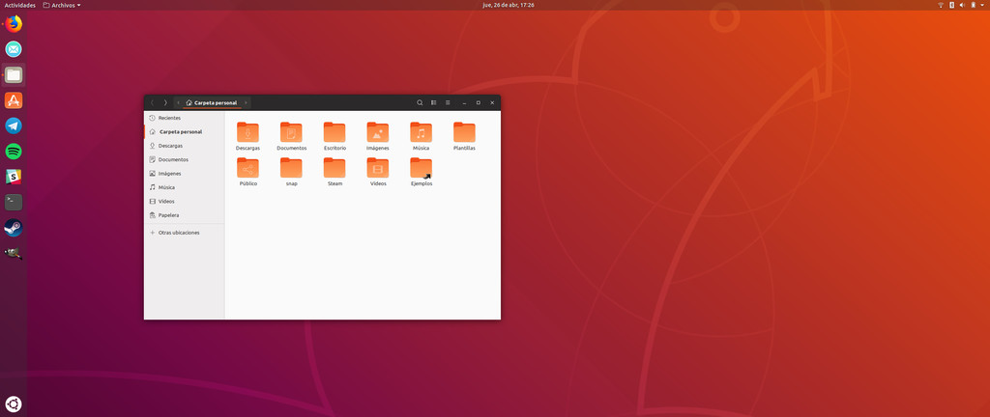Click Actividades in the top bar
This screenshot has width=990, height=417.
coord(20,5)
